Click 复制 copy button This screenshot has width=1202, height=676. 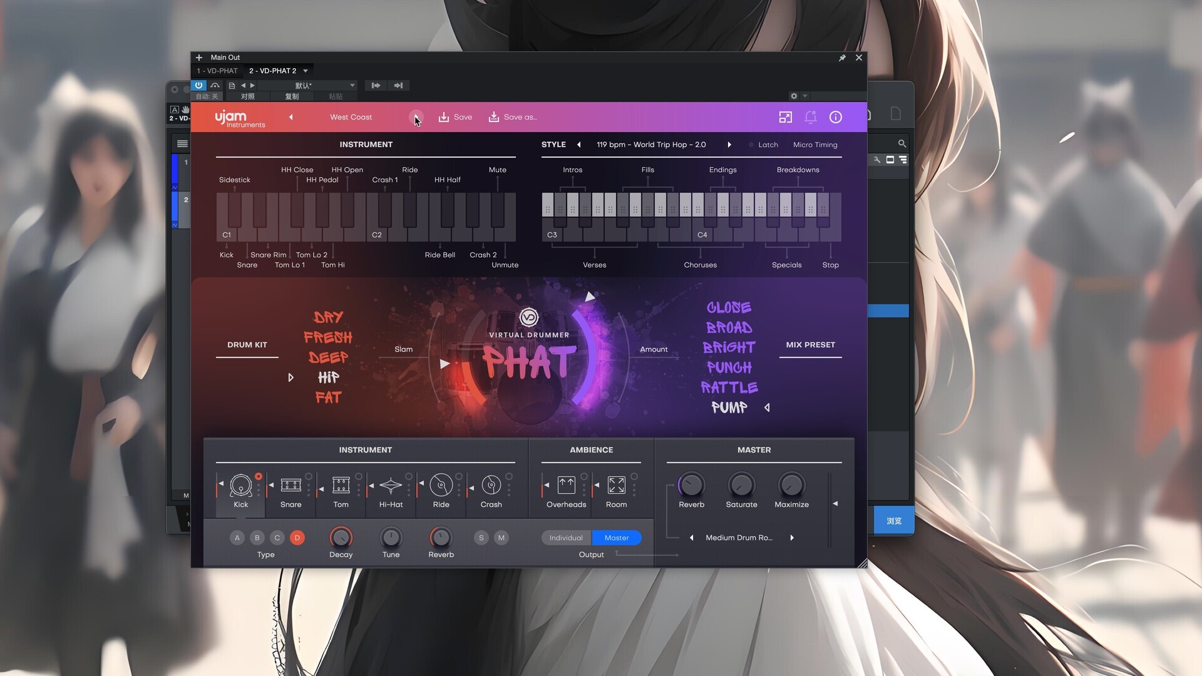coord(292,96)
